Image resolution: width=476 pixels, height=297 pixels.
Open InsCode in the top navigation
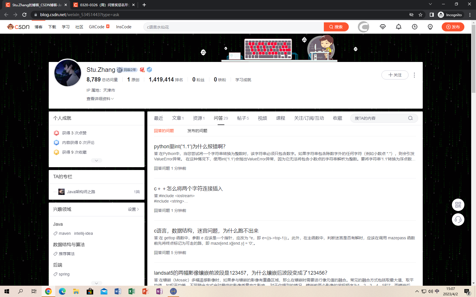point(124,27)
